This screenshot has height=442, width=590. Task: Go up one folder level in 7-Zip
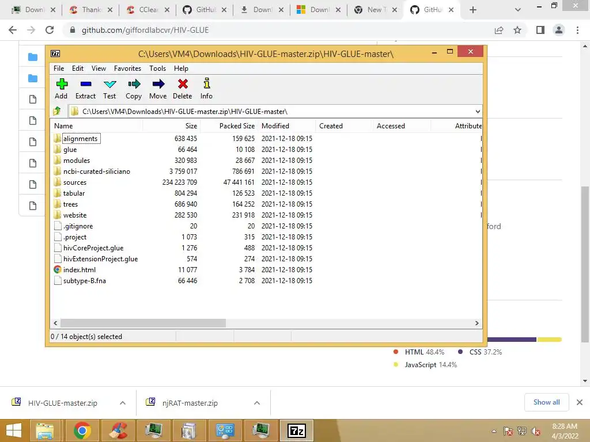point(57,111)
